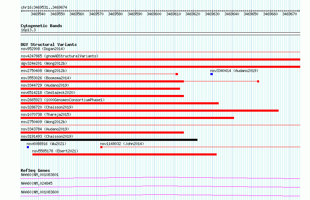Click the NAA60|NM_001083601 transcript label

40,175
